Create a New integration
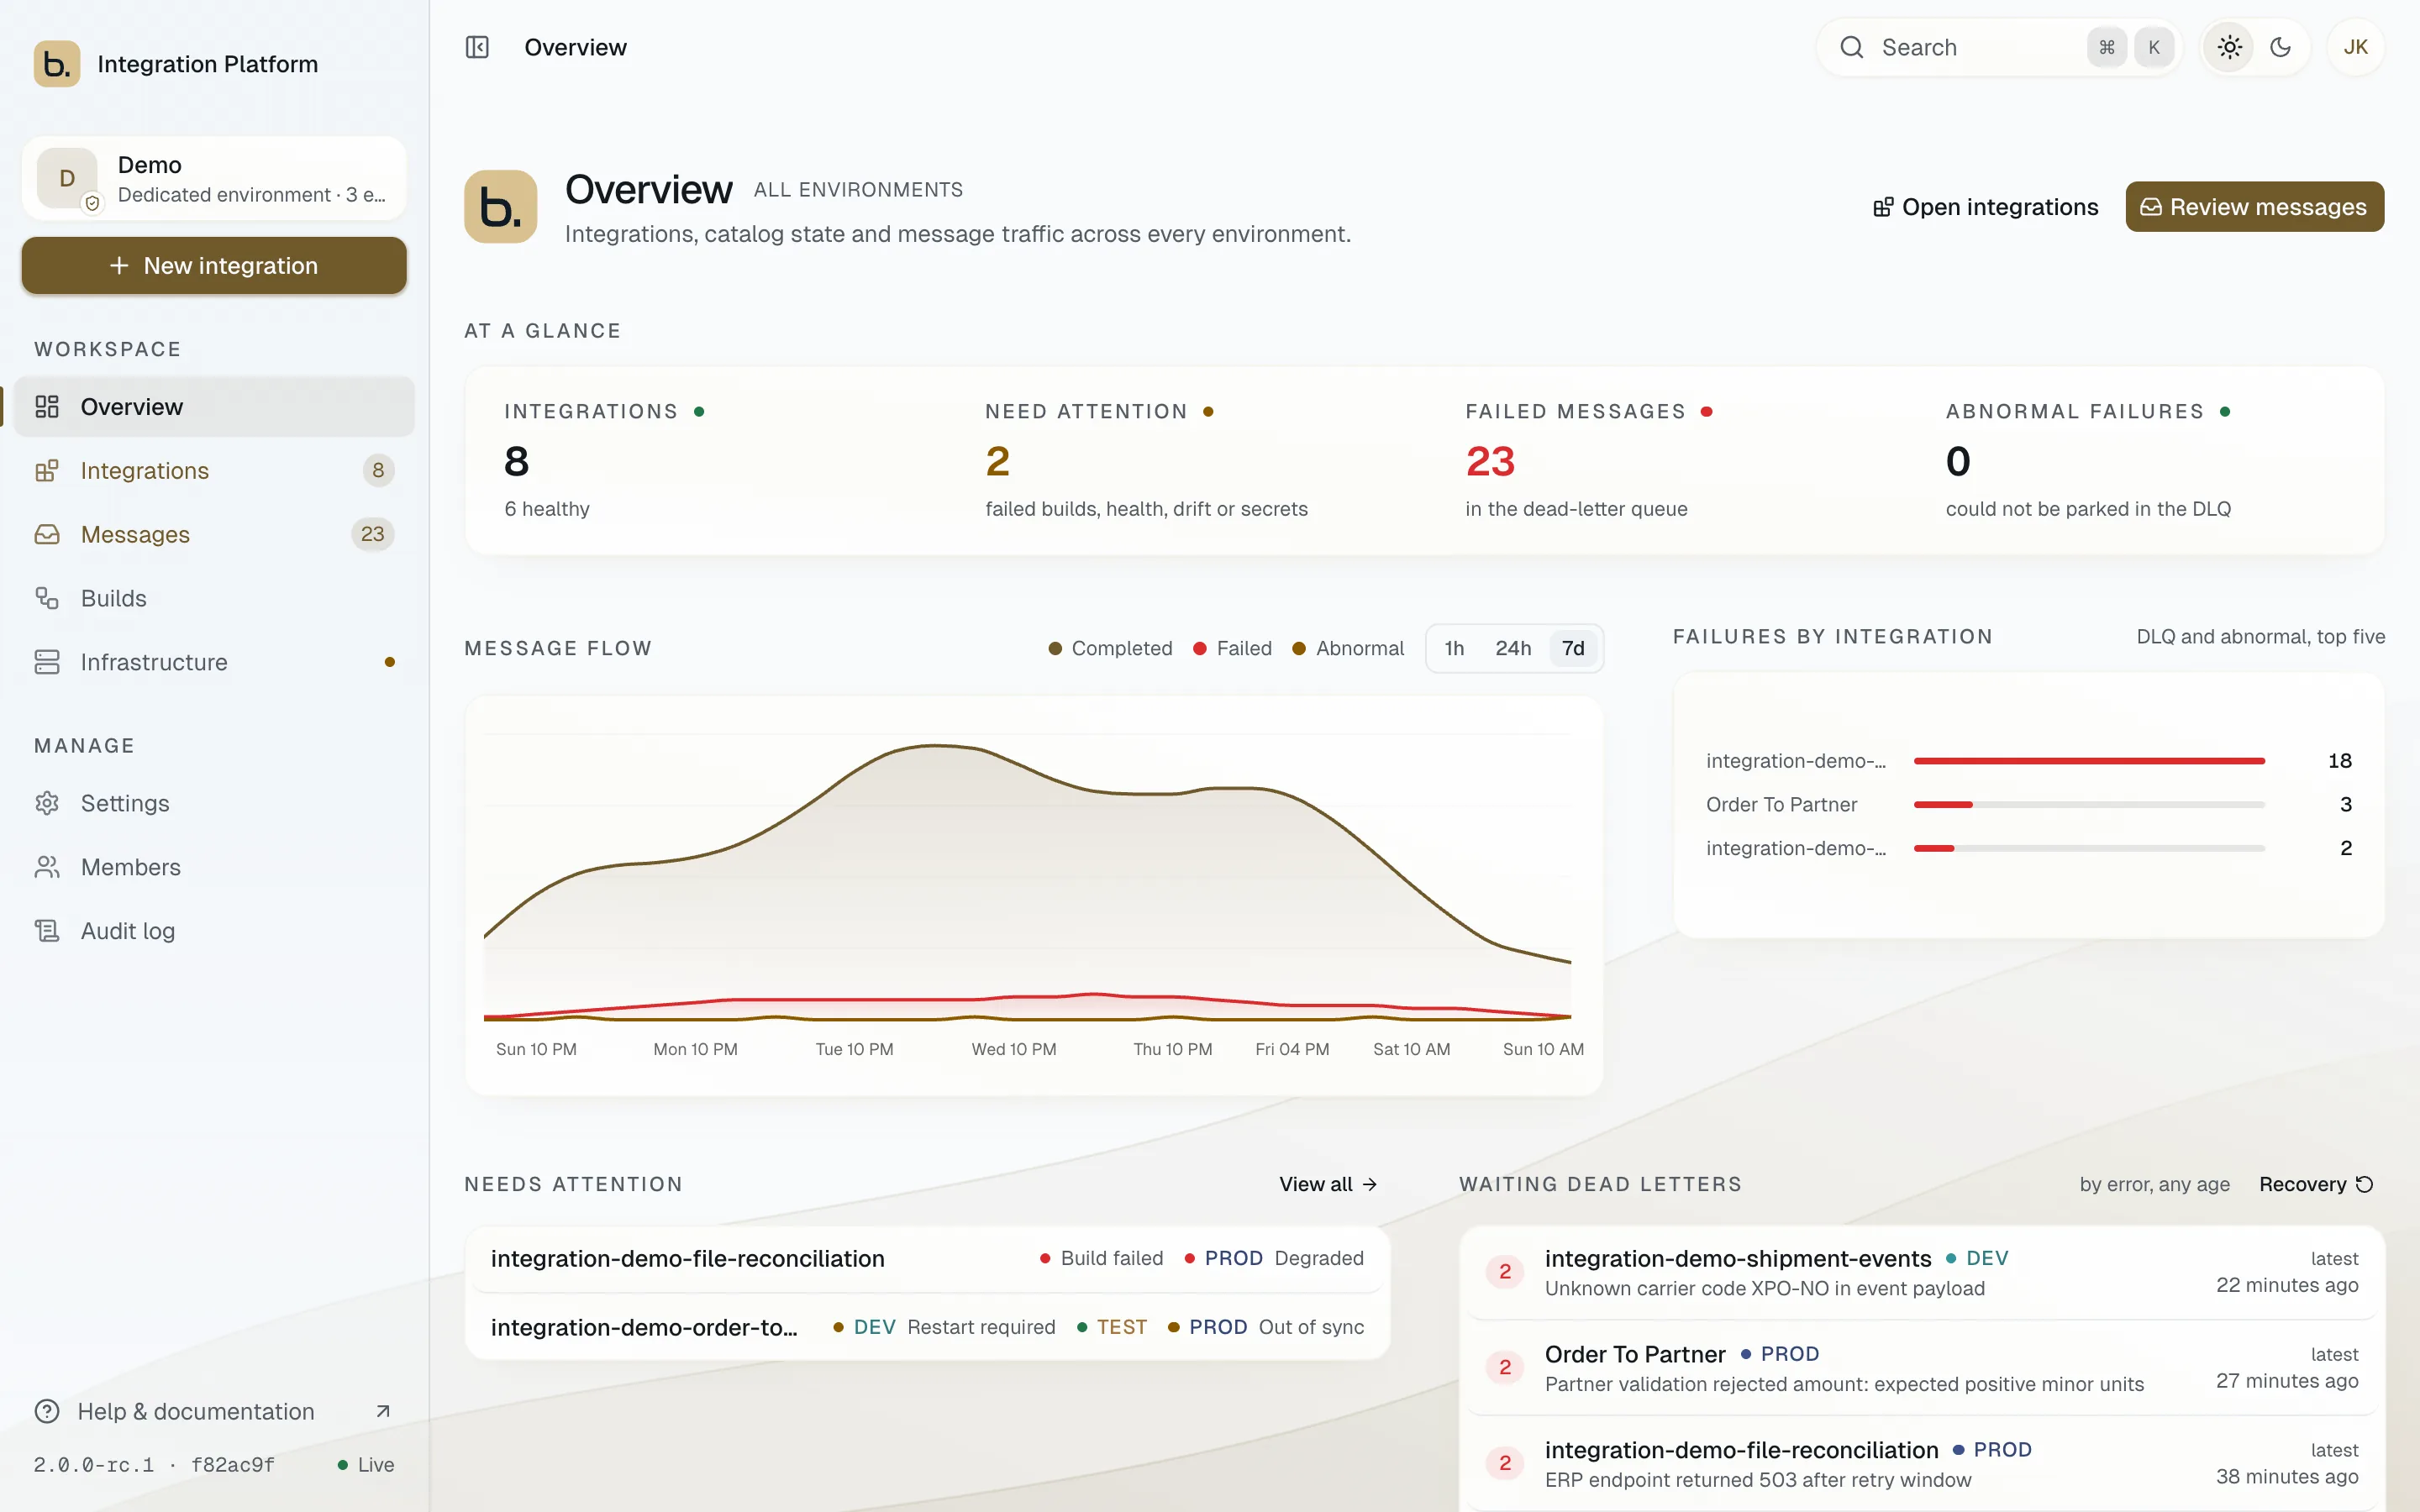 pyautogui.click(x=214, y=266)
